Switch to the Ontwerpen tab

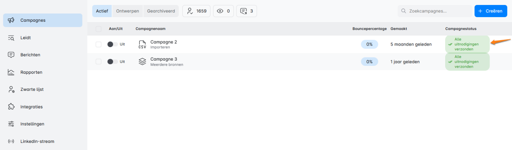[128, 11]
